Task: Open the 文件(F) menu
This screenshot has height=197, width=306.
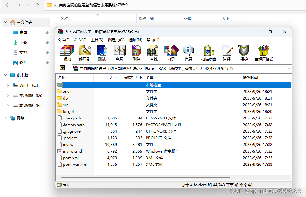Action: [64, 40]
